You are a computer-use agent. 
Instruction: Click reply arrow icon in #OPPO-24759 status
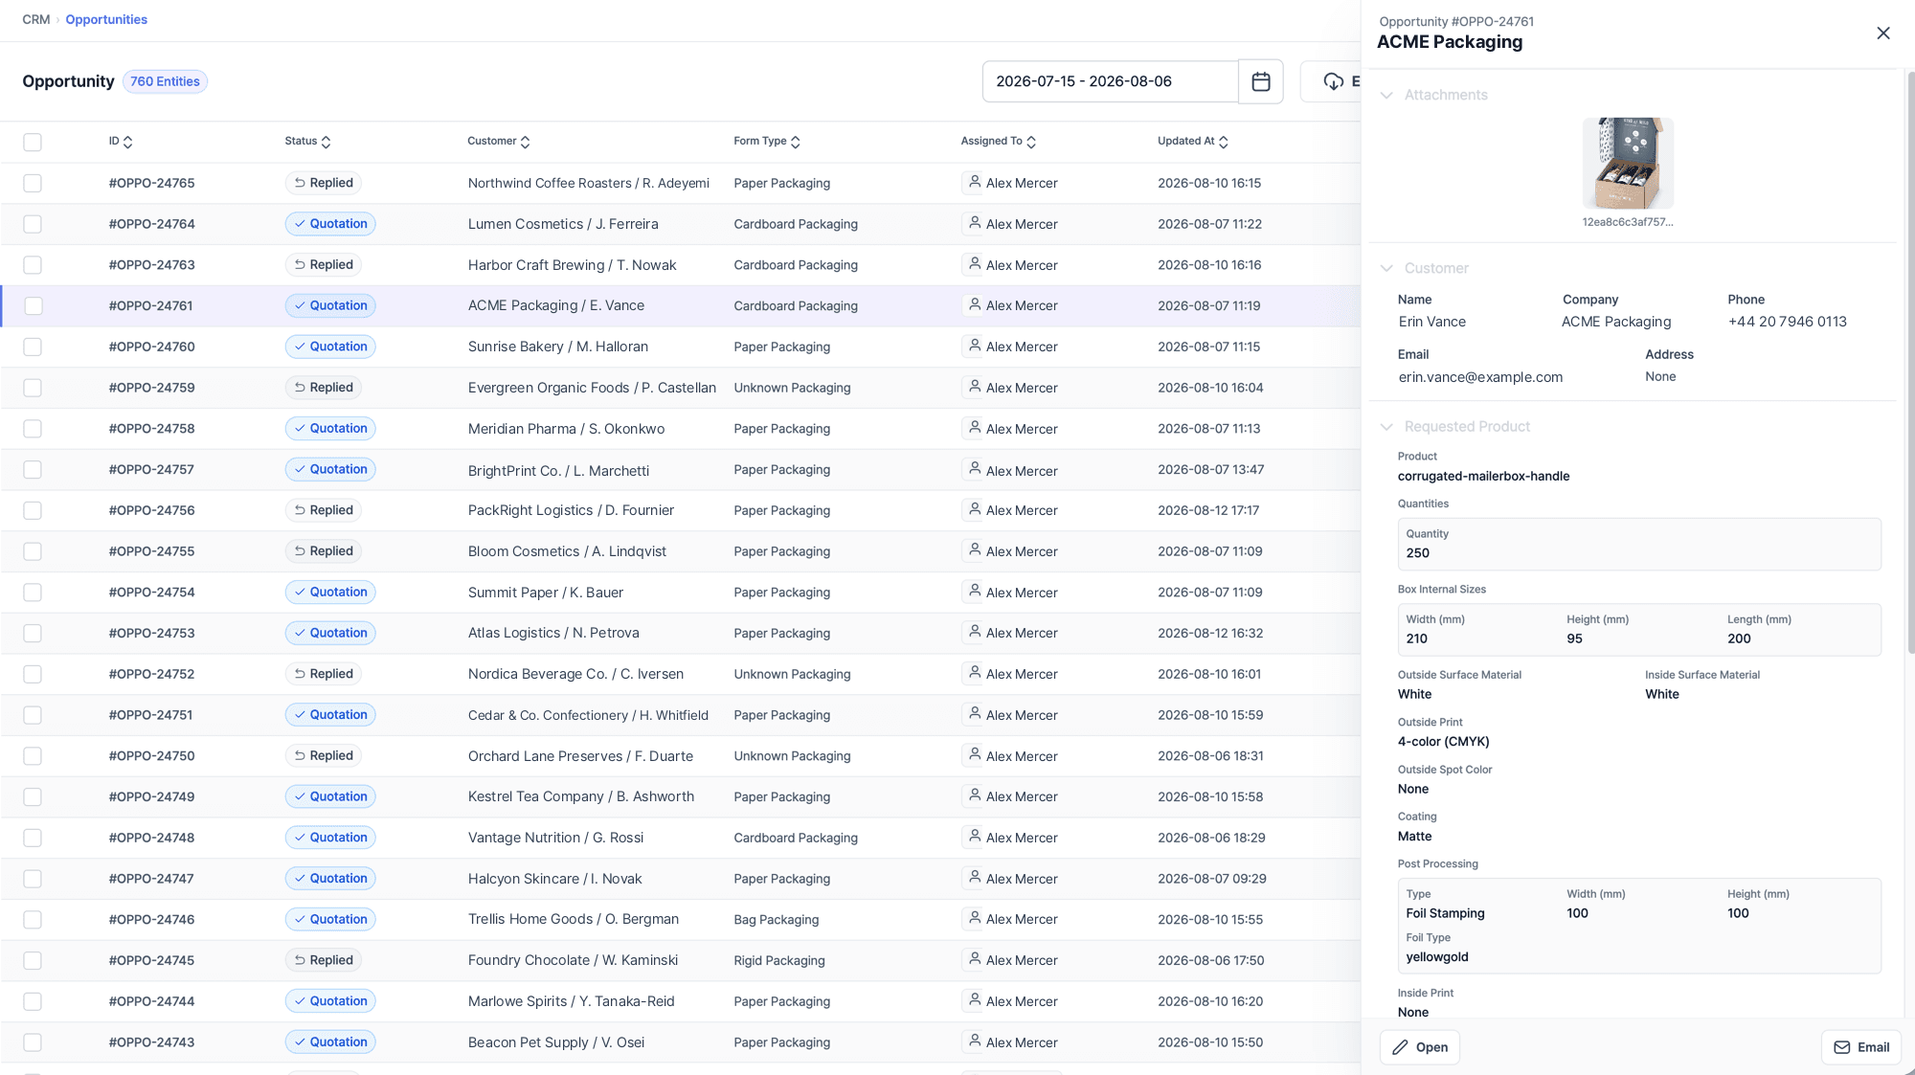point(300,388)
